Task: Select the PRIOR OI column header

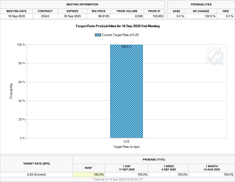Action: click(x=154, y=11)
